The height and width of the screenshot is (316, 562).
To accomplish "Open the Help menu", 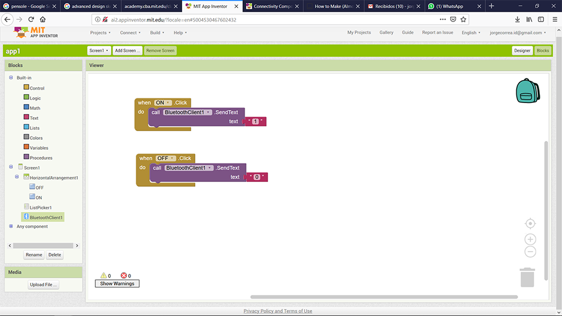I will [180, 33].
